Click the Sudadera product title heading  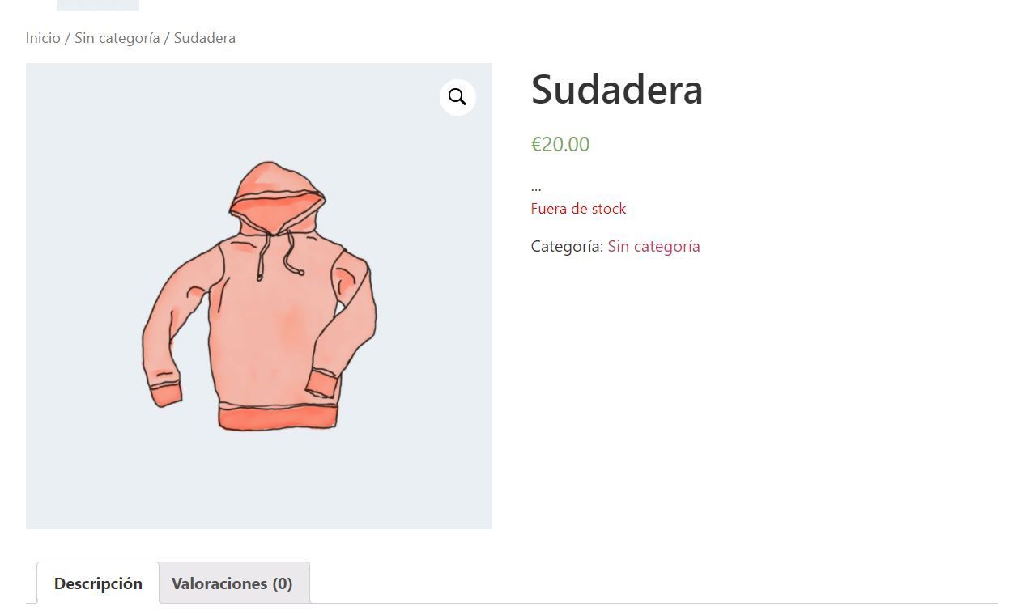[x=617, y=89]
